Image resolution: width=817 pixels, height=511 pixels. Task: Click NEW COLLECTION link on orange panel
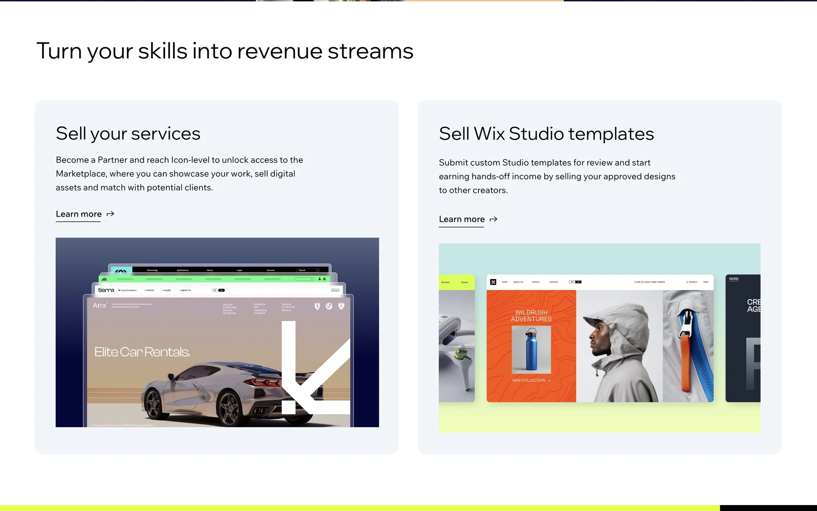(x=531, y=380)
